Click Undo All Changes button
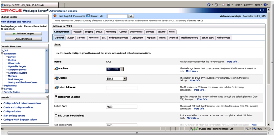The width and height of the screenshot is (274, 140). (23, 39)
